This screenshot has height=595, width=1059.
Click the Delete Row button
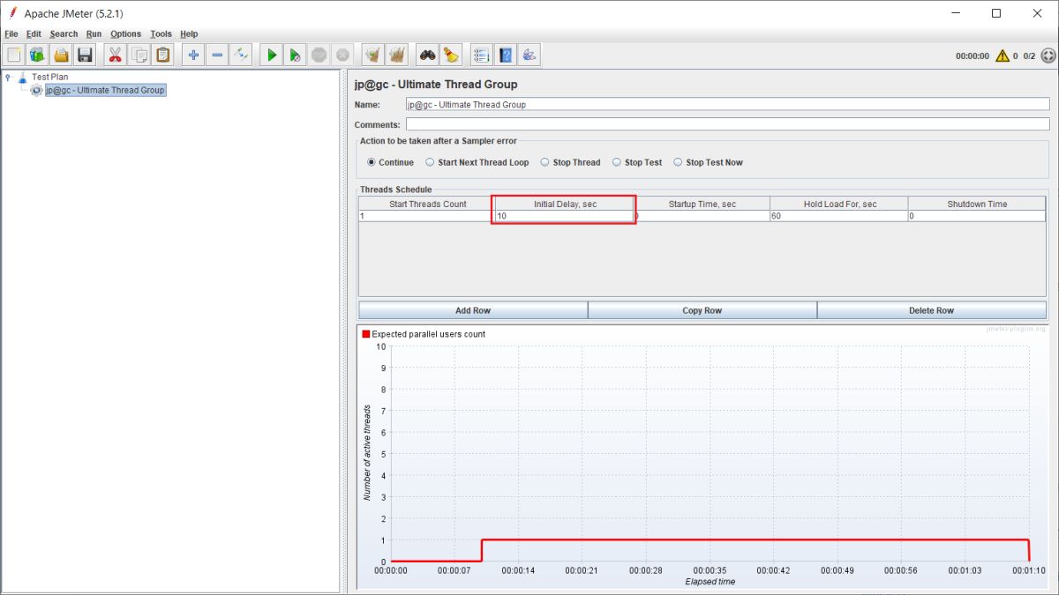[x=932, y=310]
